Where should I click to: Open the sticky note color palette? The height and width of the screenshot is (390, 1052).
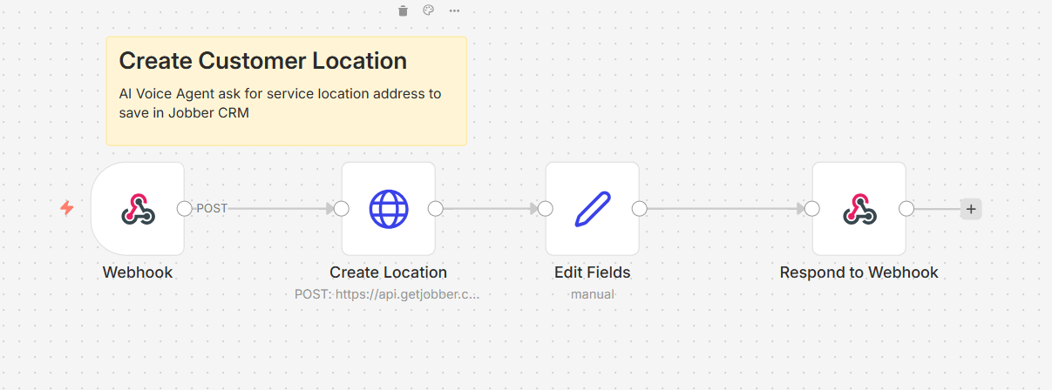pyautogui.click(x=428, y=10)
